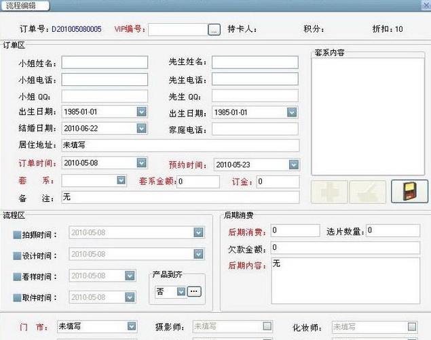Open 产品到齐 ellipsis button
This screenshot has width=431, height=340.
tap(194, 291)
